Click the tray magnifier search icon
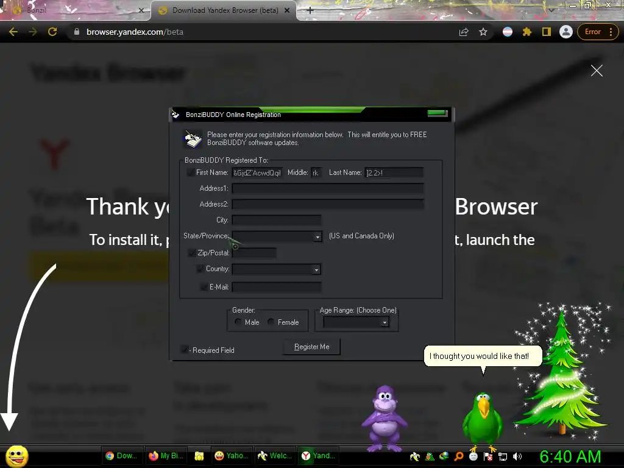 (458, 456)
